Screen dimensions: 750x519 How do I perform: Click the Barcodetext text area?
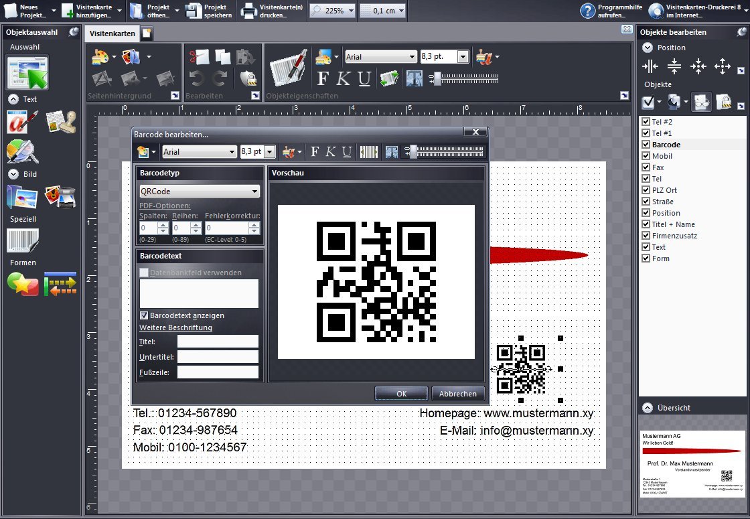pos(199,294)
